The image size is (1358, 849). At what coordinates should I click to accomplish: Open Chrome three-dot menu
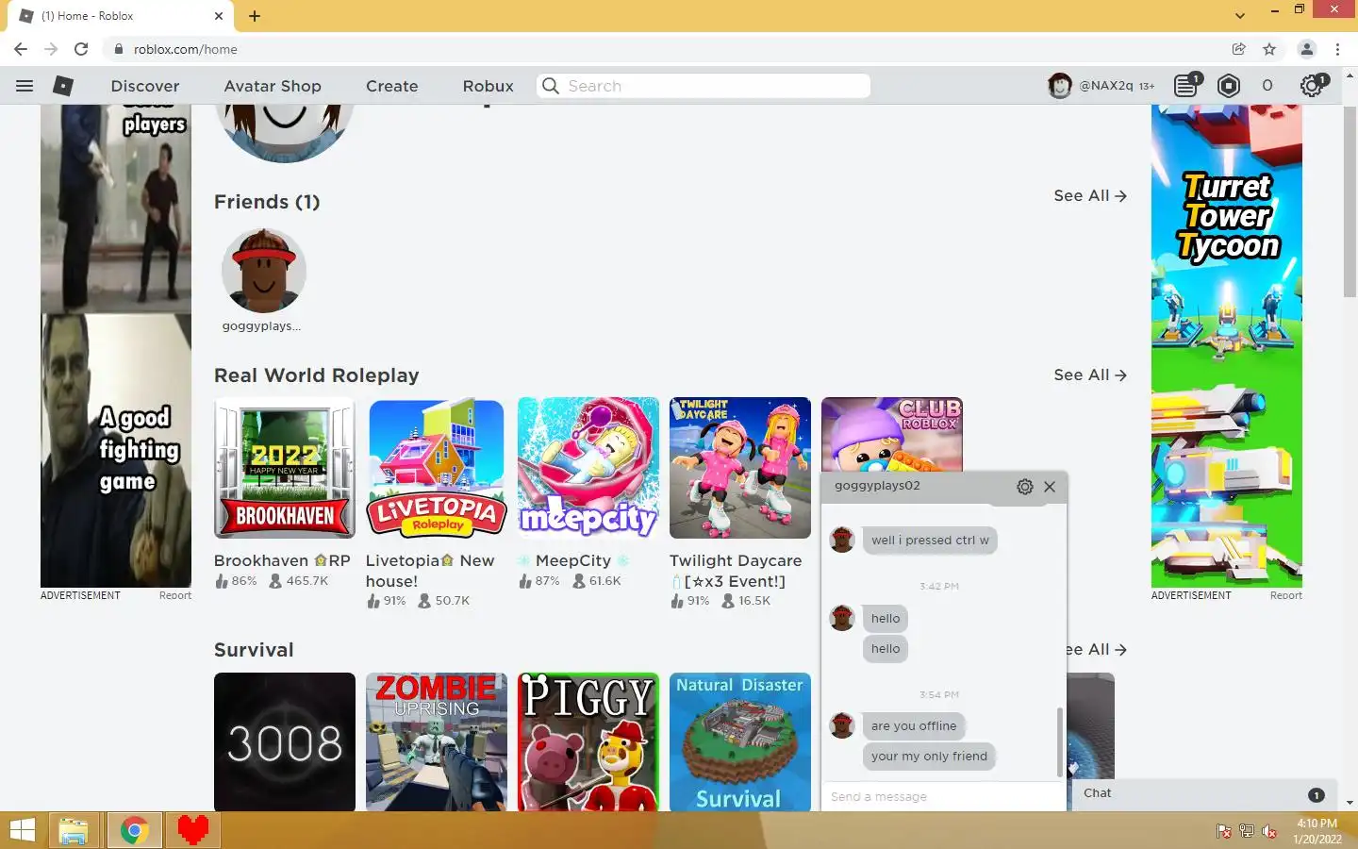pos(1337,49)
